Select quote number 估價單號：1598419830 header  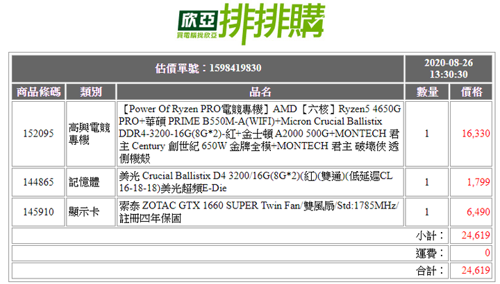pos(208,69)
